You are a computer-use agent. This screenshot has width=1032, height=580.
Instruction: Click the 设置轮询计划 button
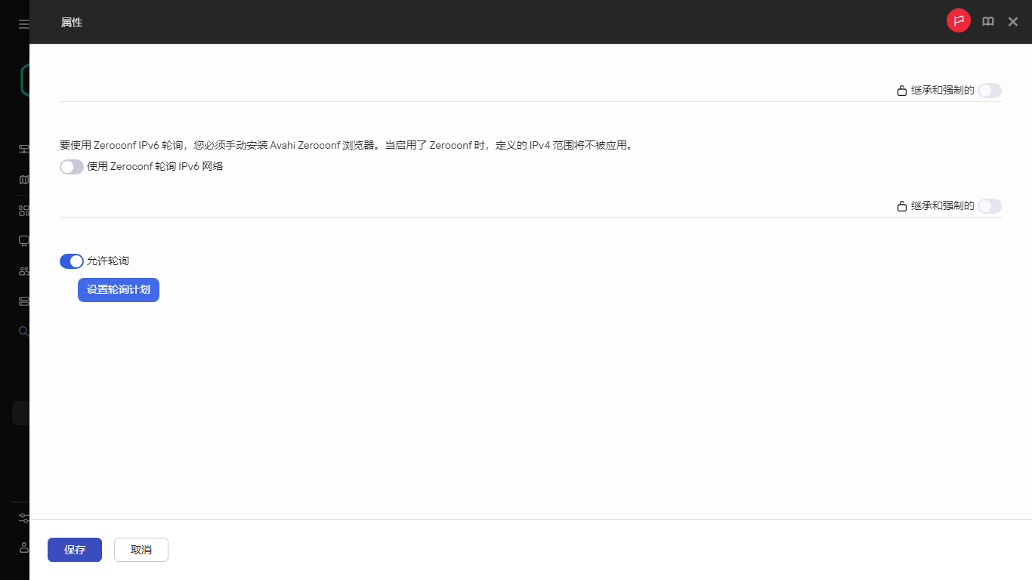pos(118,290)
